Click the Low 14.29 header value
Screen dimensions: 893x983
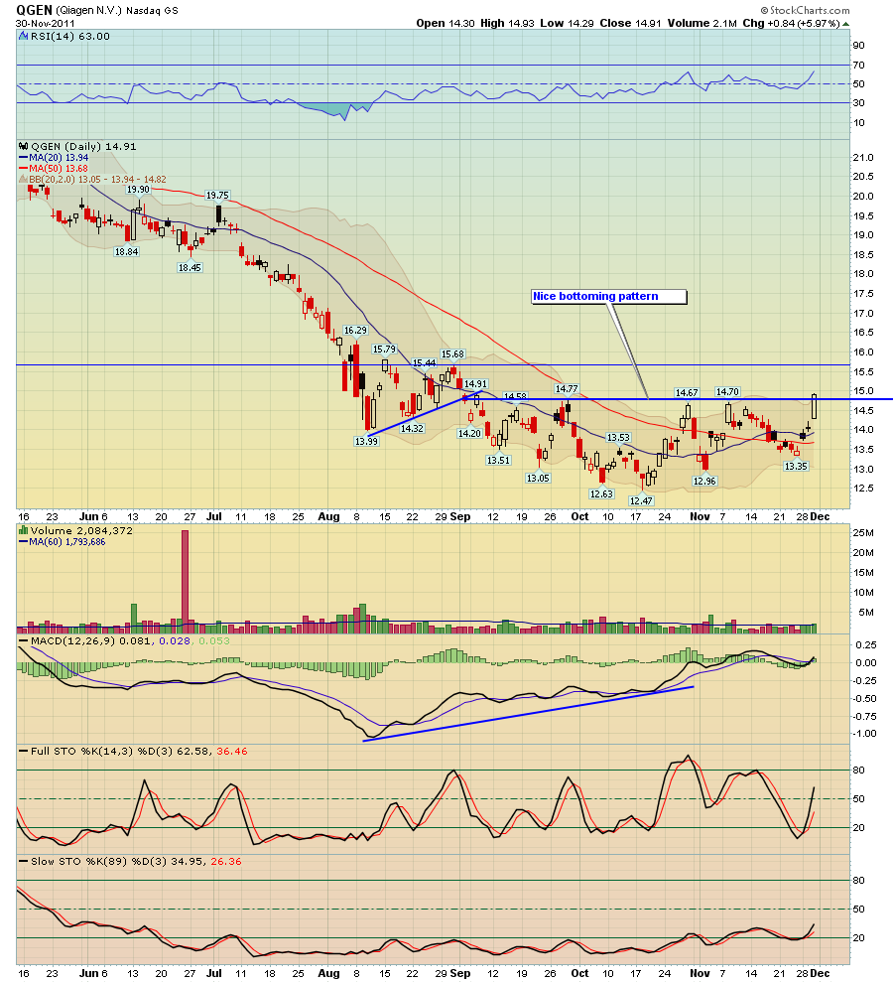point(567,23)
